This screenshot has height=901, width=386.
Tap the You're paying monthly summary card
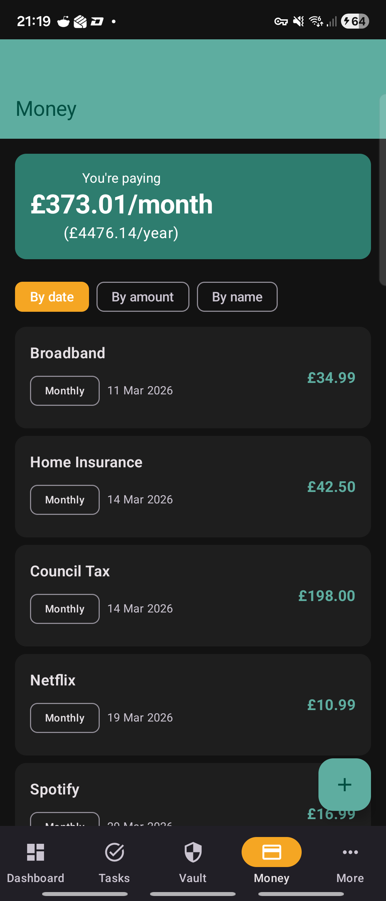(193, 206)
